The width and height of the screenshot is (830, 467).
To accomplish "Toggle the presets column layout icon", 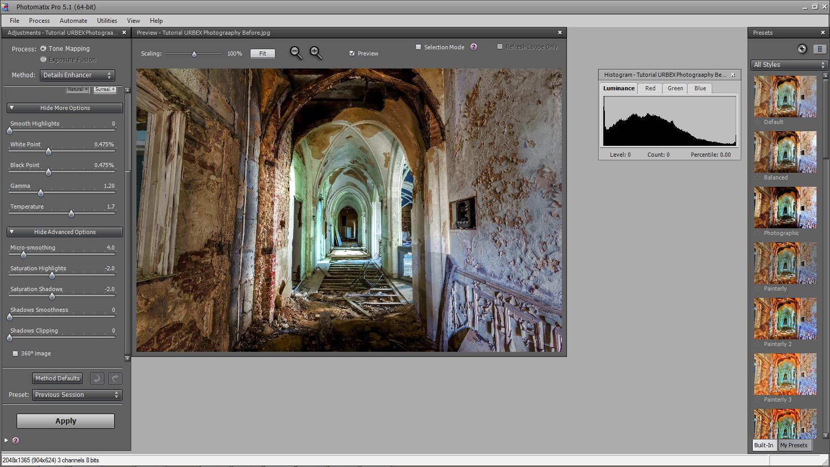I will click(x=820, y=49).
